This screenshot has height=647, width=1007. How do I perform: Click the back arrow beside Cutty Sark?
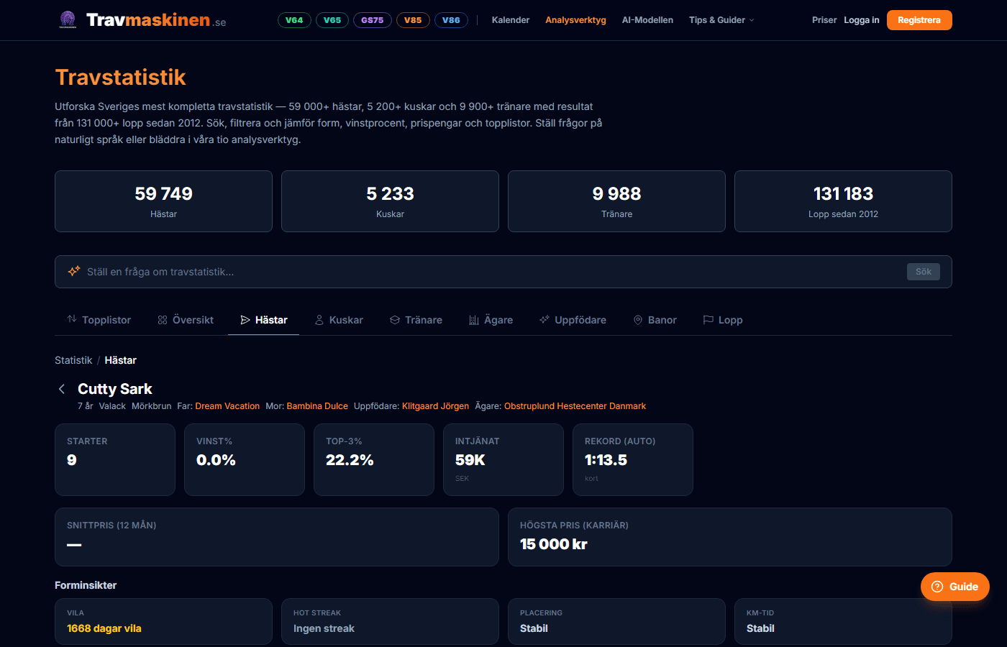pos(62,389)
